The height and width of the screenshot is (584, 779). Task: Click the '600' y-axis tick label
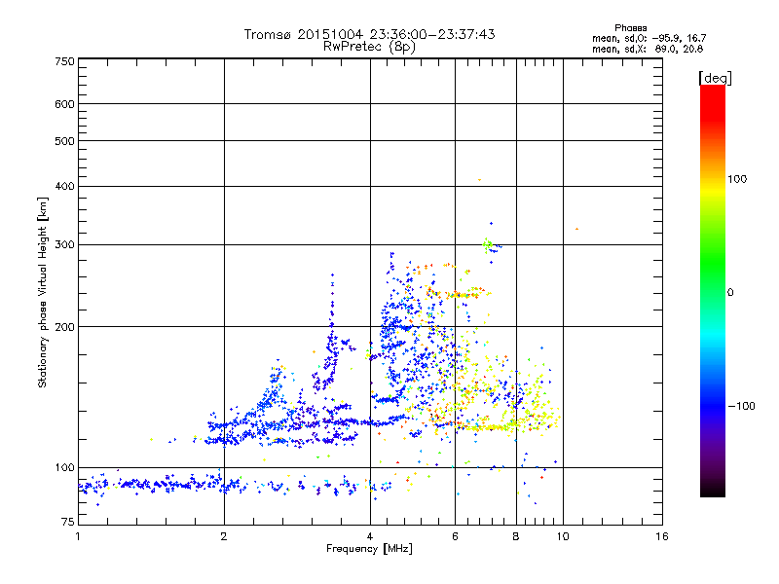(x=64, y=104)
